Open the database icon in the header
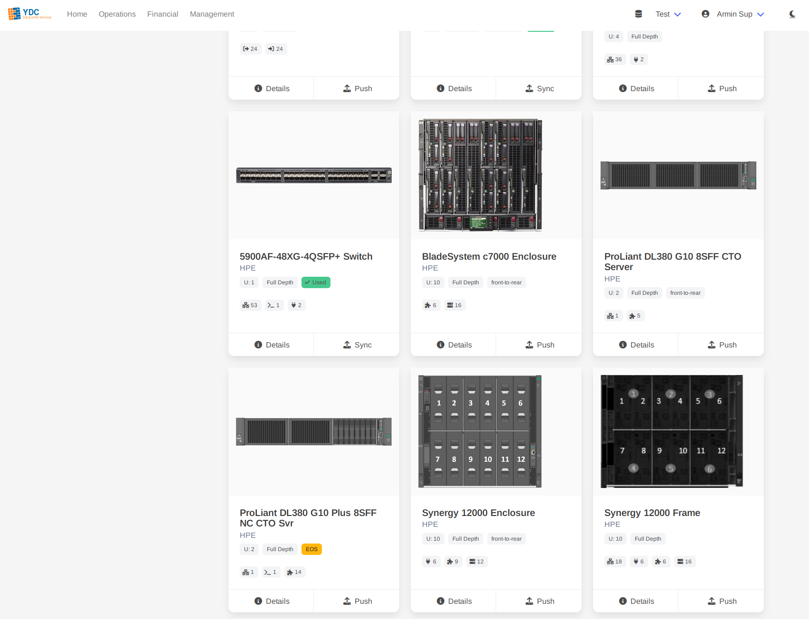 [639, 14]
